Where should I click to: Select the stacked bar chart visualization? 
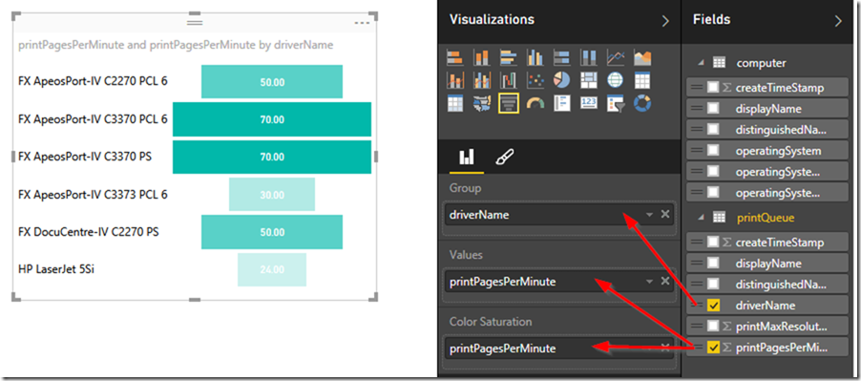(x=454, y=57)
